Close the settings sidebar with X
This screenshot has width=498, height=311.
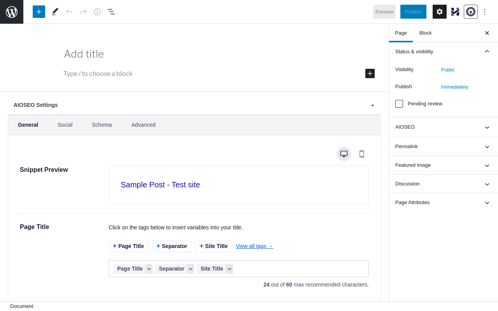tap(487, 33)
